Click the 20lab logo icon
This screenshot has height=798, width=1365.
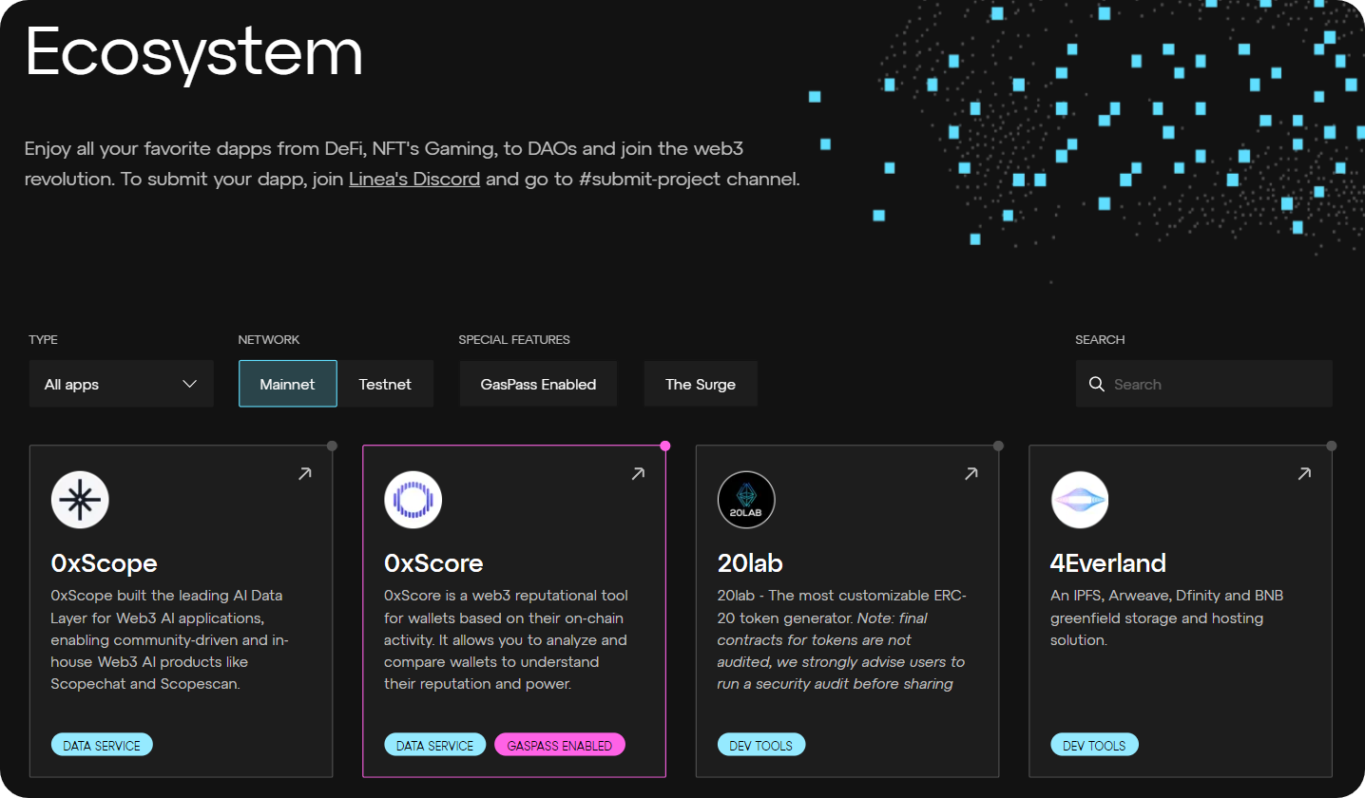(x=746, y=500)
